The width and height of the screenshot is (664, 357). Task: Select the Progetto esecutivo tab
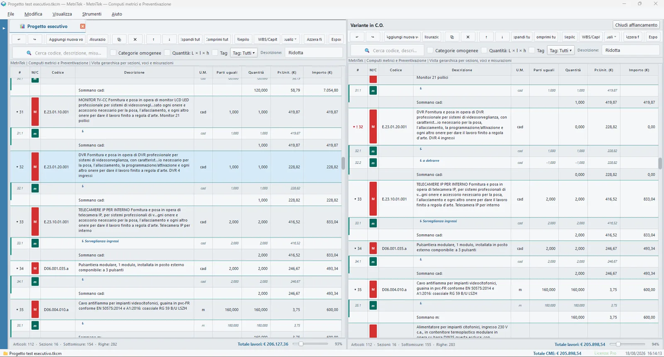[47, 26]
